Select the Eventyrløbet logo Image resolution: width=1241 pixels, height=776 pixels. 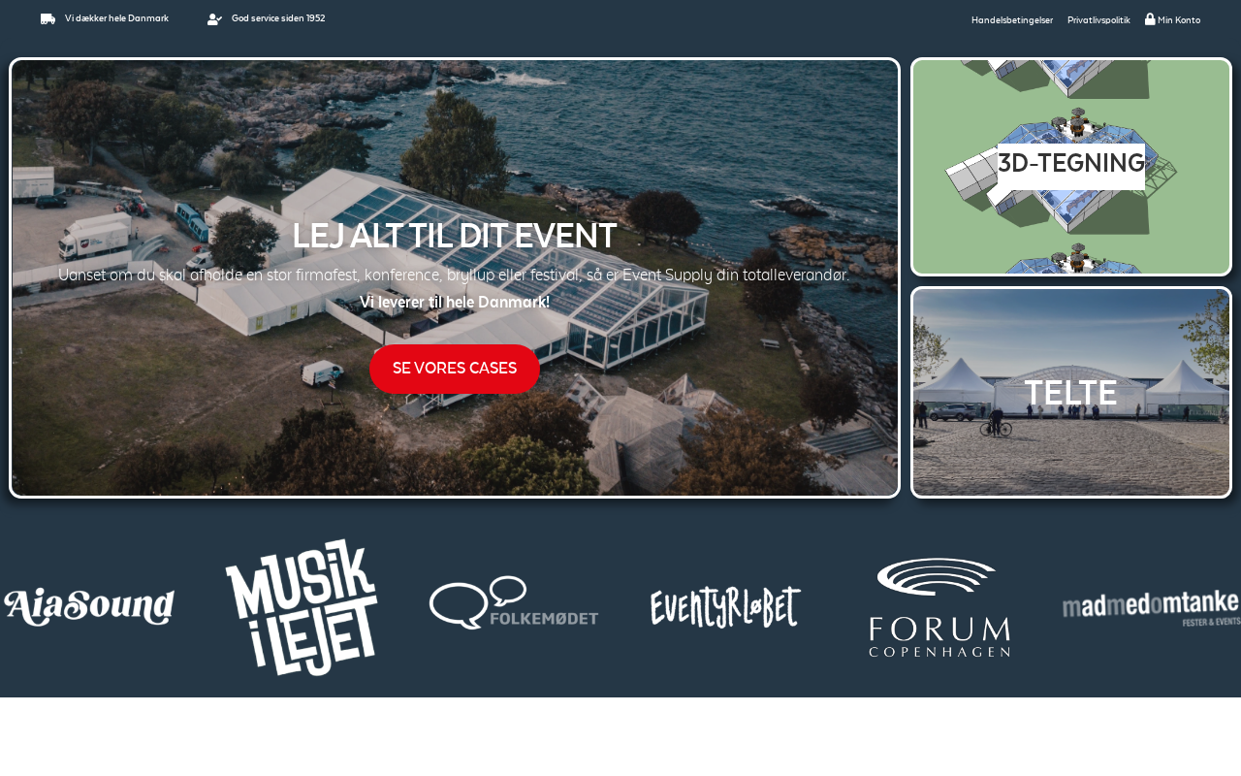(725, 607)
